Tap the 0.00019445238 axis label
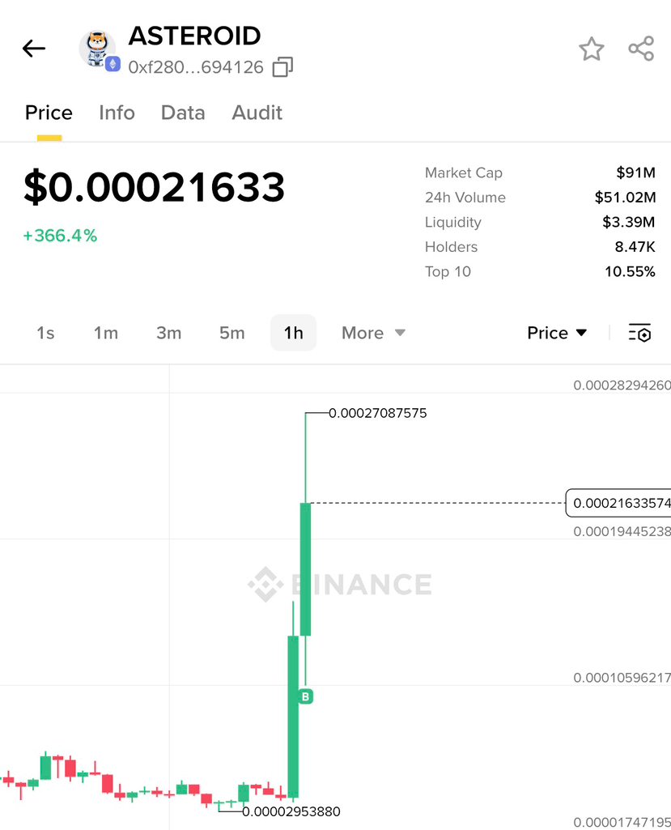671x830 pixels. click(622, 531)
